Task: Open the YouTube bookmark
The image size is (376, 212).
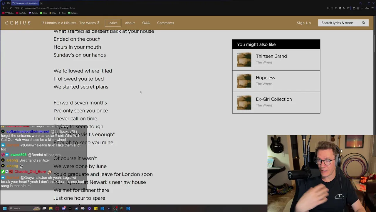Action: point(21,13)
